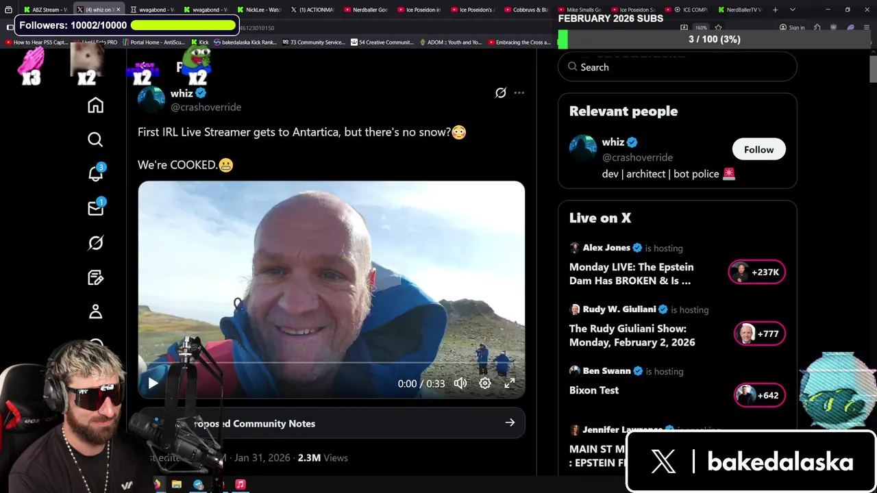Follow whiz in Relevant people
This screenshot has height=493, width=877.
pos(758,149)
